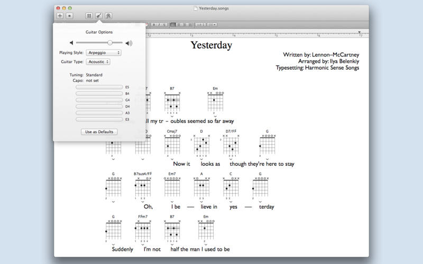Click the lyric 'though they're here to stay'
The image size is (423, 264).
[262, 164]
